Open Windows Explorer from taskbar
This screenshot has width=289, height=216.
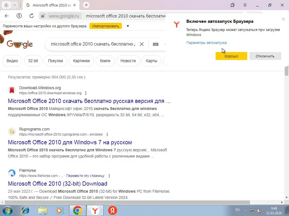(43, 210)
